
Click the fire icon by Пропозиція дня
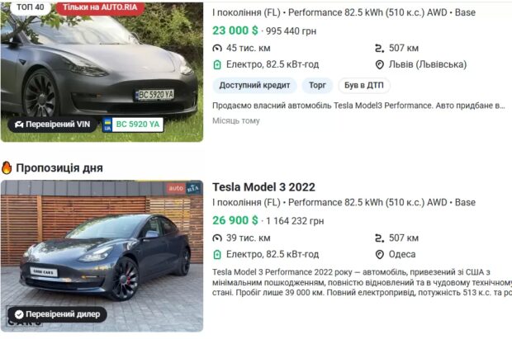coord(7,167)
